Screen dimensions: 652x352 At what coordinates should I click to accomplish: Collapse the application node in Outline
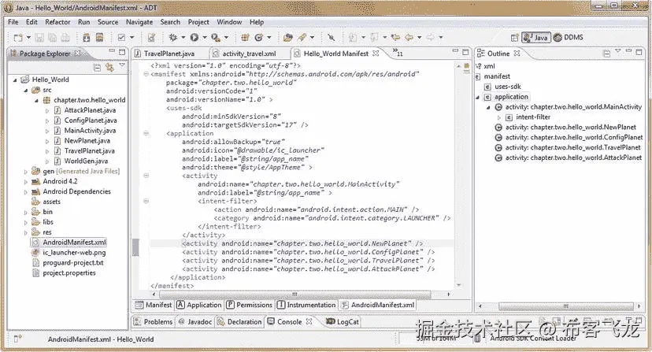point(478,98)
